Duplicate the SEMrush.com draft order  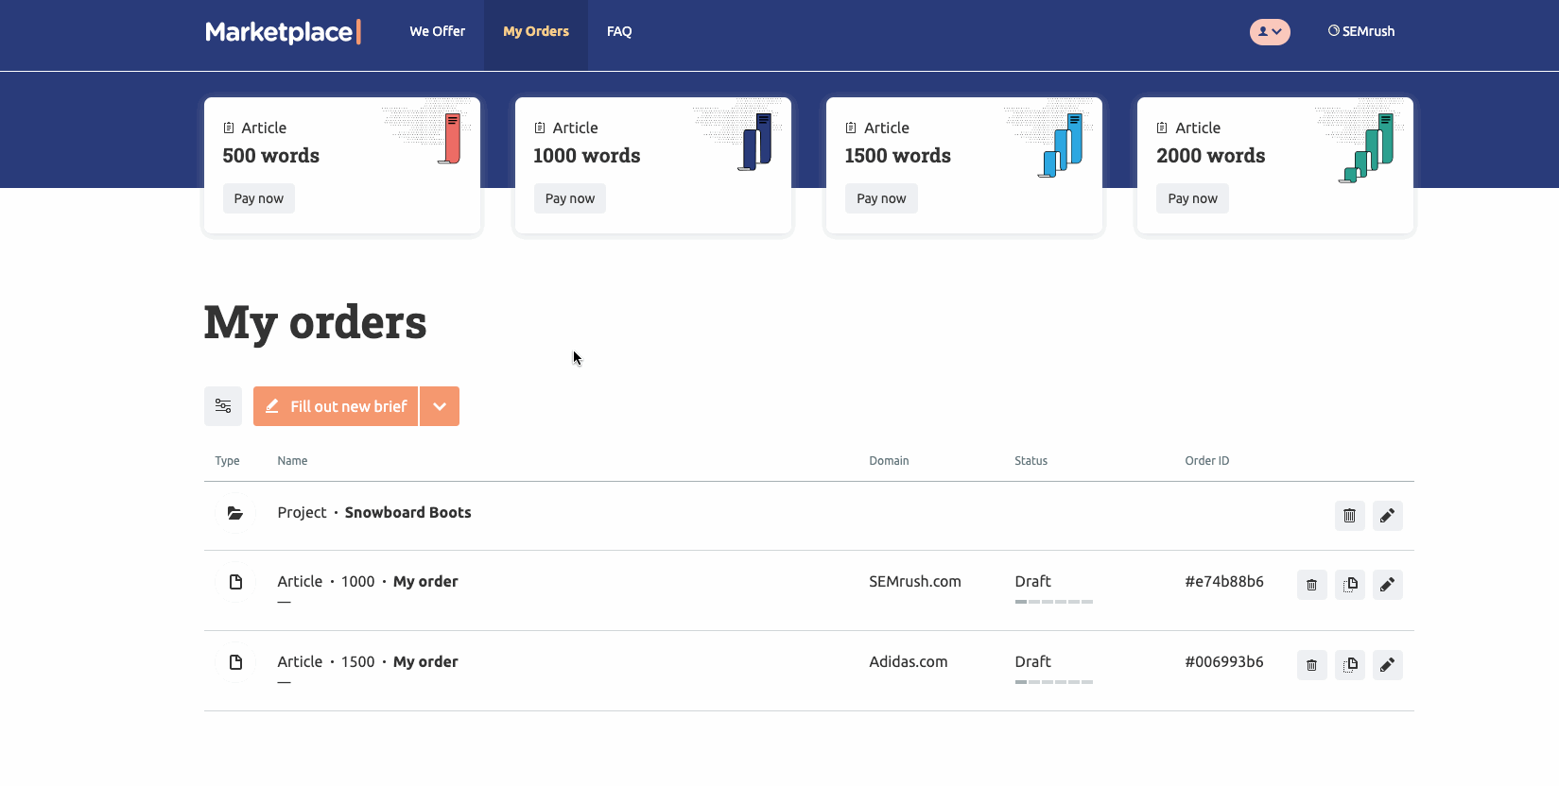1349,585
